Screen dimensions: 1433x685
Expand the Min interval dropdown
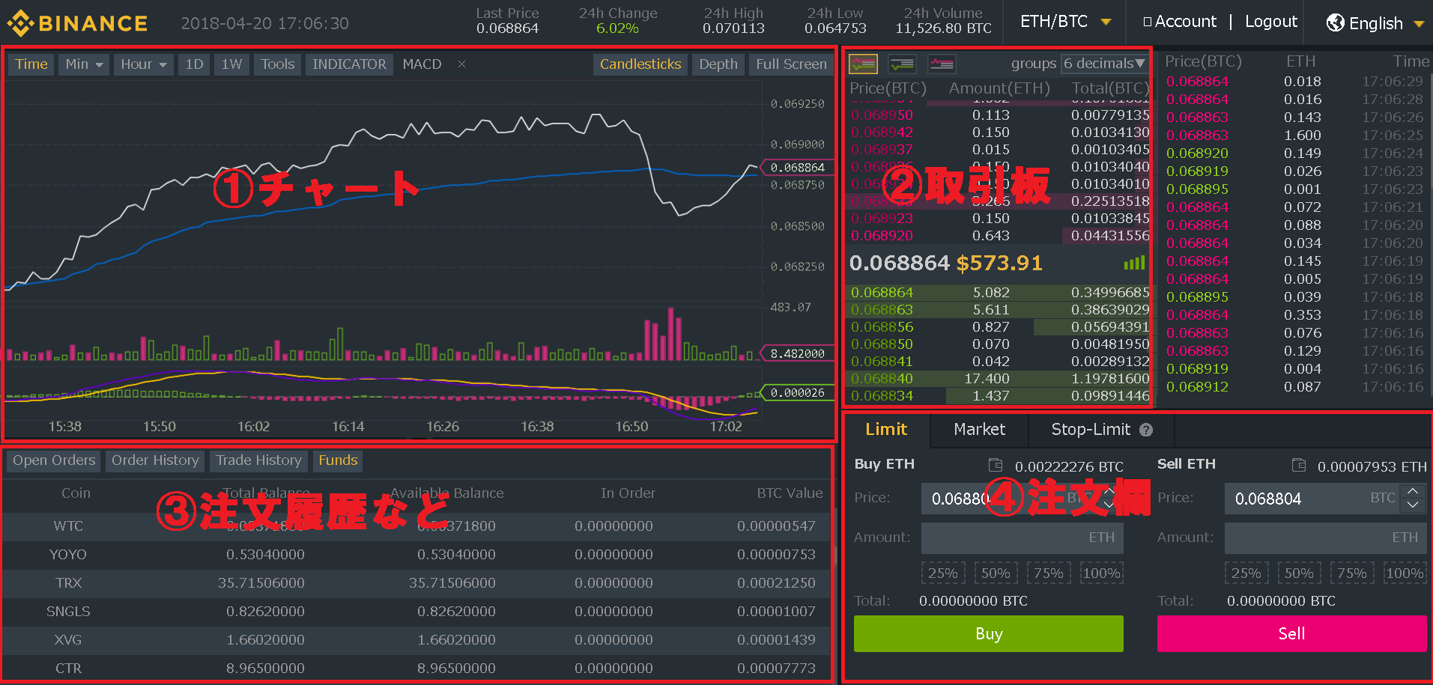click(x=84, y=64)
